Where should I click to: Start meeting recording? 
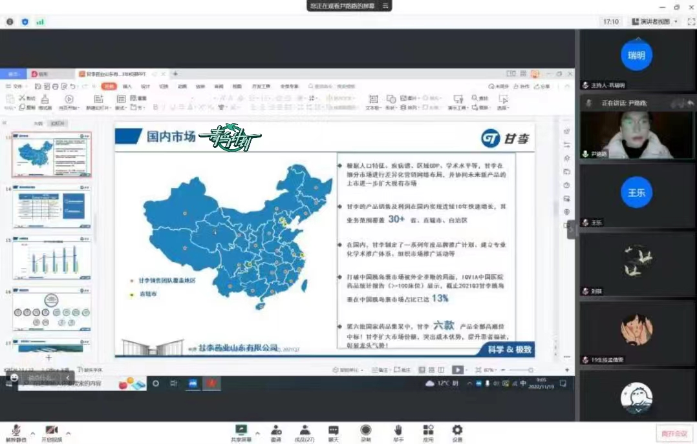366,430
